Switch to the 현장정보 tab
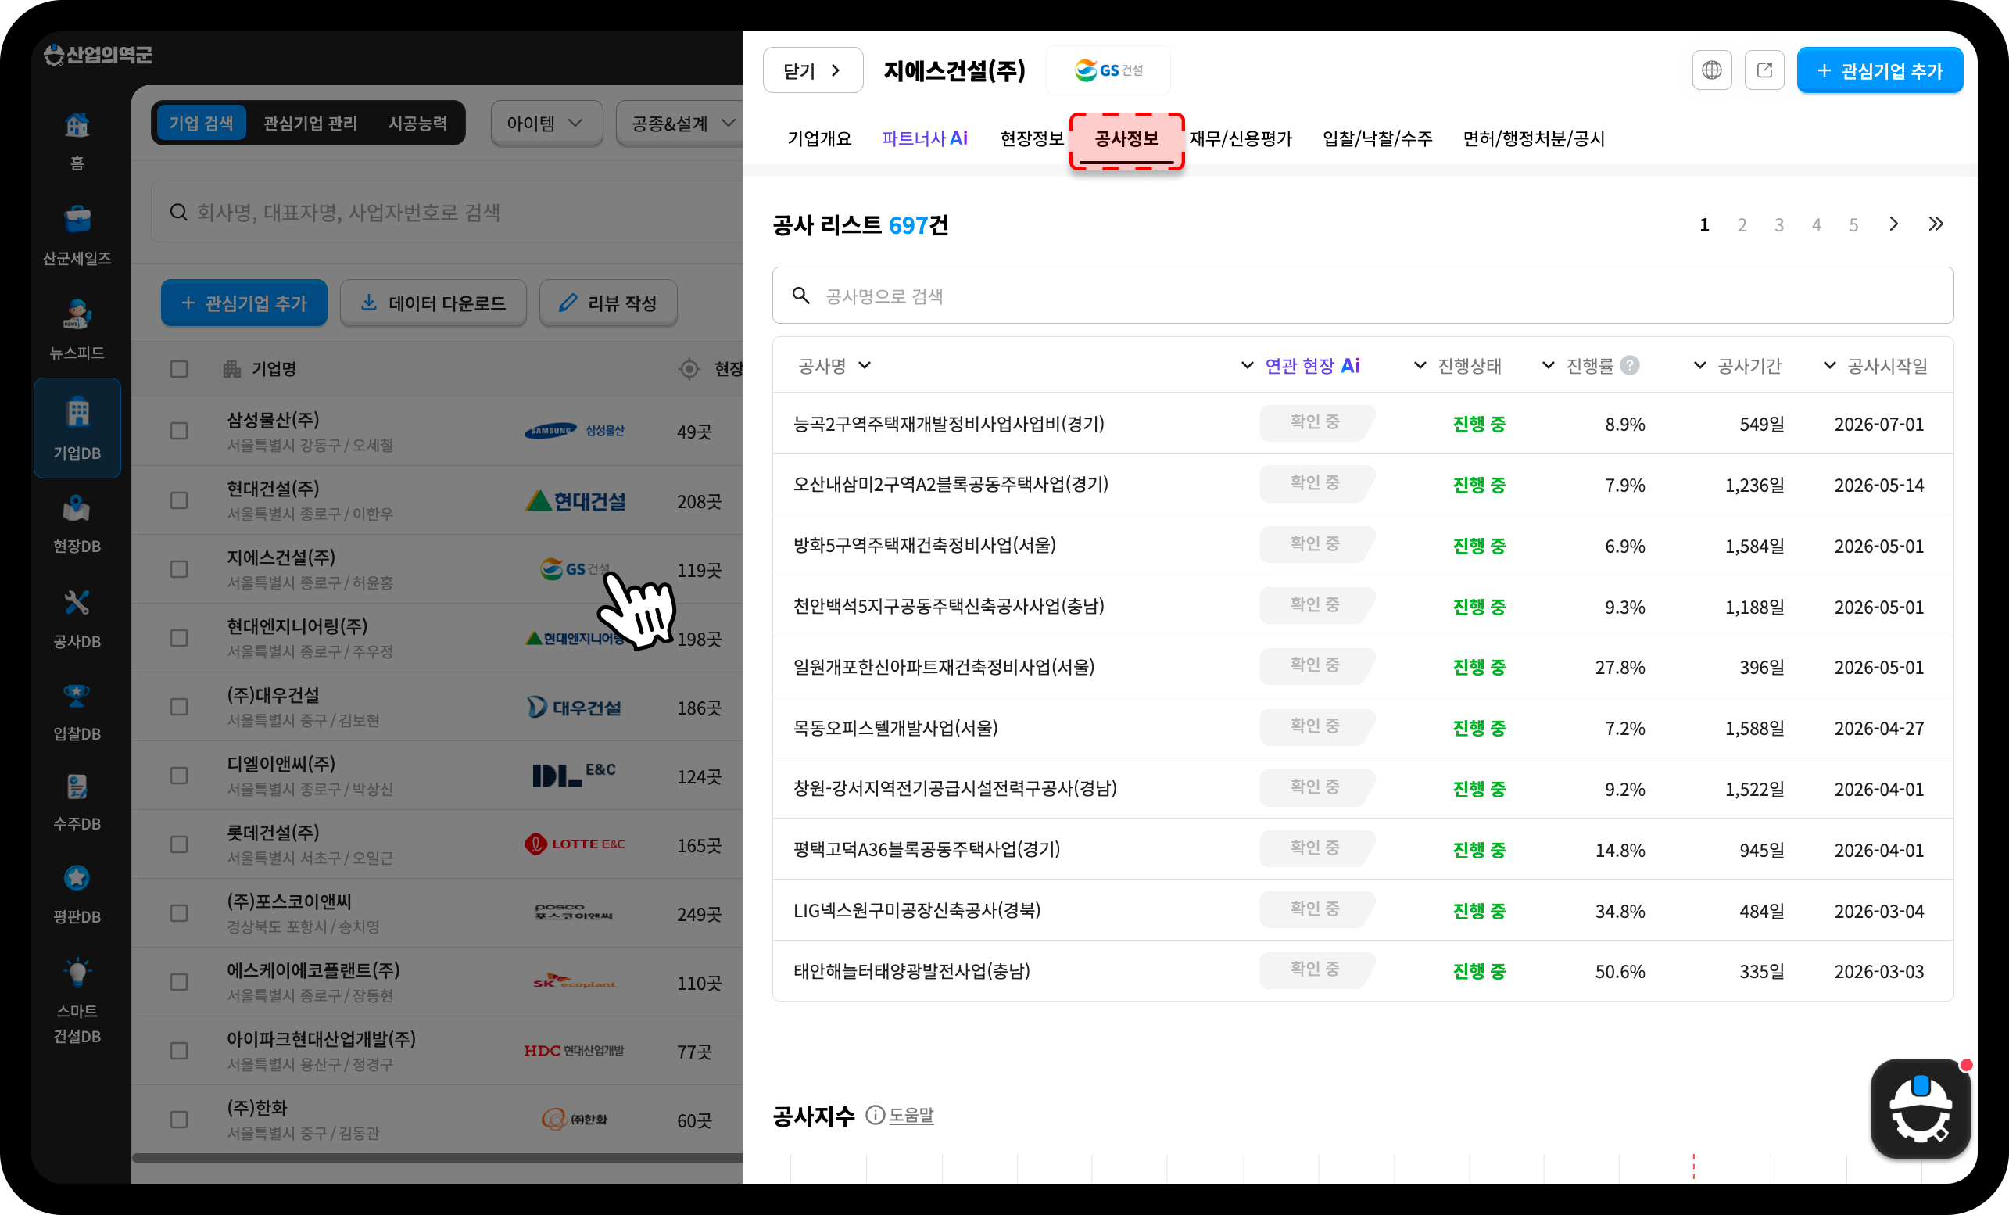Viewport: 2009px width, 1215px height. coord(1031,138)
